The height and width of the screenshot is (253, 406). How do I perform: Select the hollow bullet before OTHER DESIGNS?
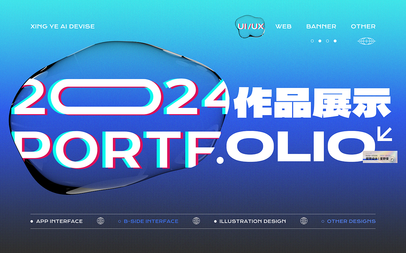tap(323, 221)
